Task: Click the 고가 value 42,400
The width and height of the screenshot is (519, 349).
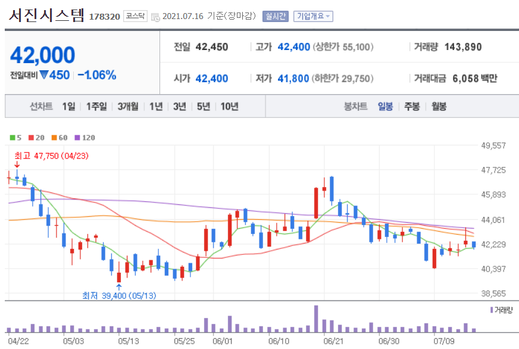Action: pyautogui.click(x=293, y=47)
